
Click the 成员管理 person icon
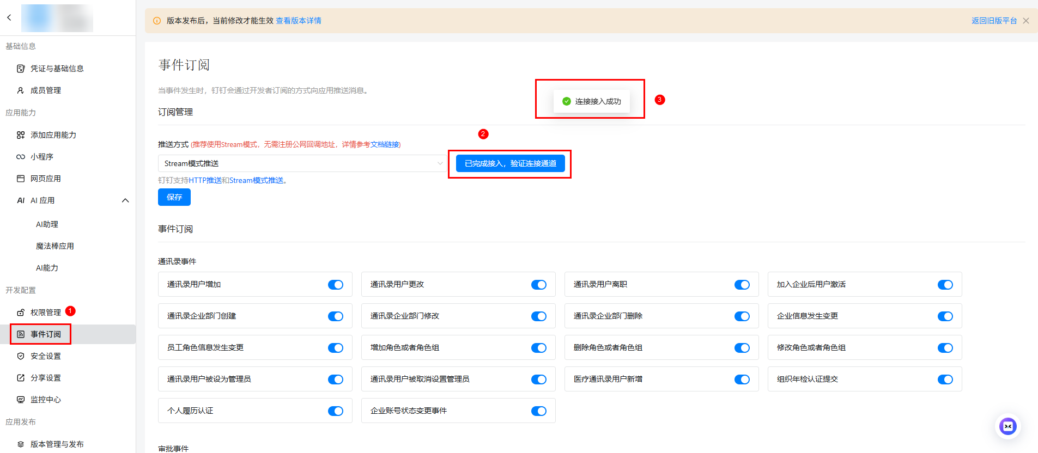(21, 90)
